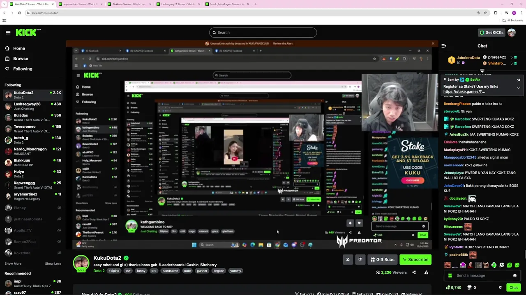Open the channel shop icon
Image resolution: width=526 pixels, height=295 pixels.
pos(472,288)
